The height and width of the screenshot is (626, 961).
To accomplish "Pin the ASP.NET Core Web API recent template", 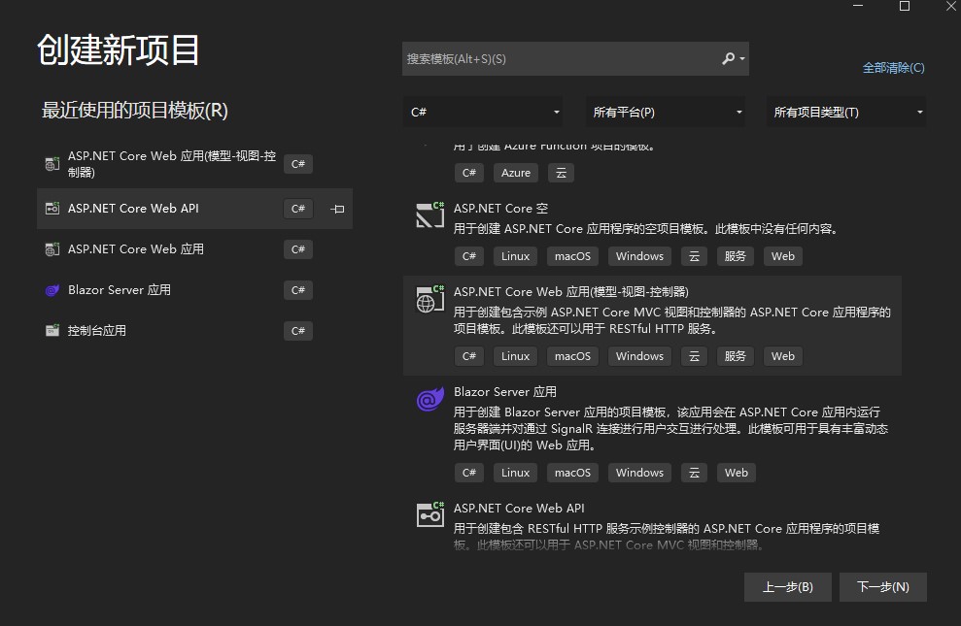I will [x=337, y=209].
